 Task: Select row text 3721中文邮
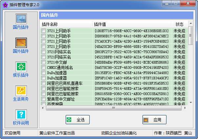coord(57,62)
